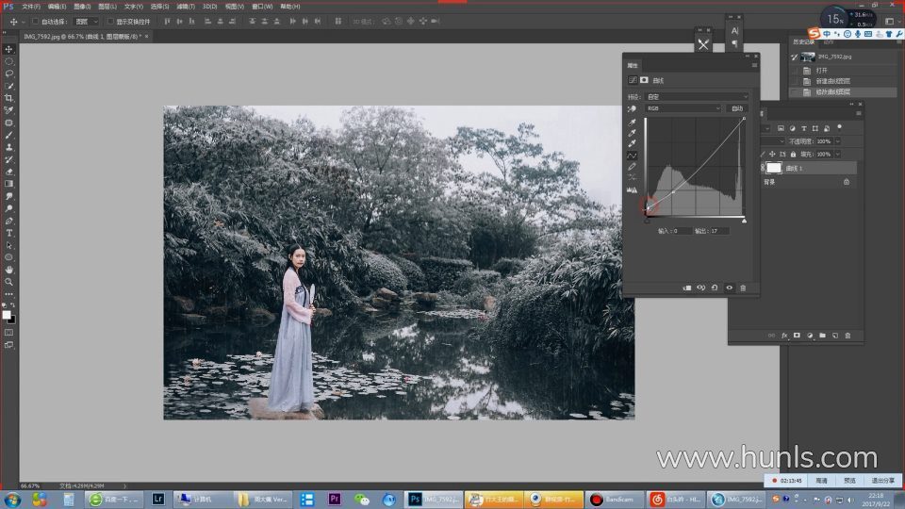Click the histogram clipping warning icon in Curves
The width and height of the screenshot is (905, 509).
click(632, 189)
